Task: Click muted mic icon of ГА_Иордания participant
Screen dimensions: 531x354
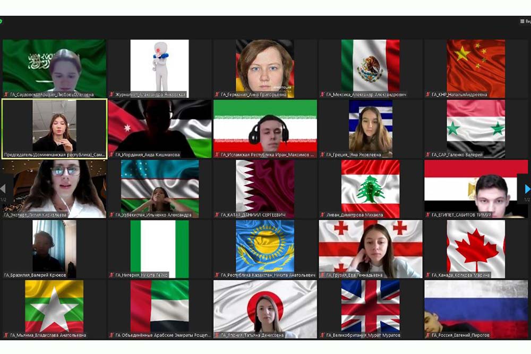Action: pyautogui.click(x=111, y=154)
